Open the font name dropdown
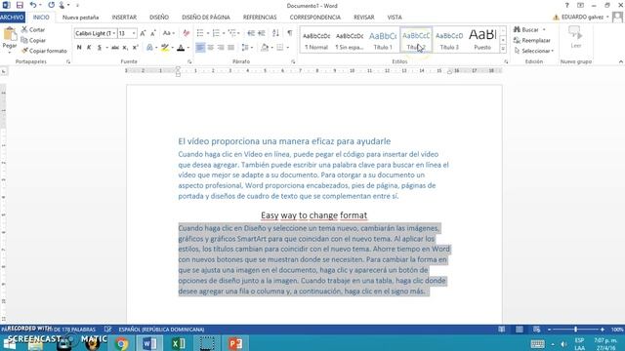This screenshot has width=625, height=351. click(114, 33)
